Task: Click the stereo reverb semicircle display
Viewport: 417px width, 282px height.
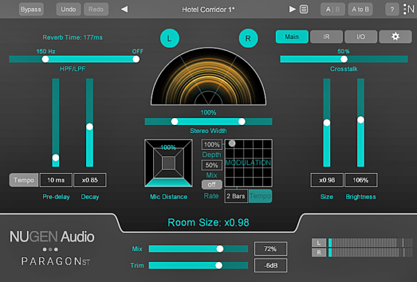Action: tap(208, 77)
